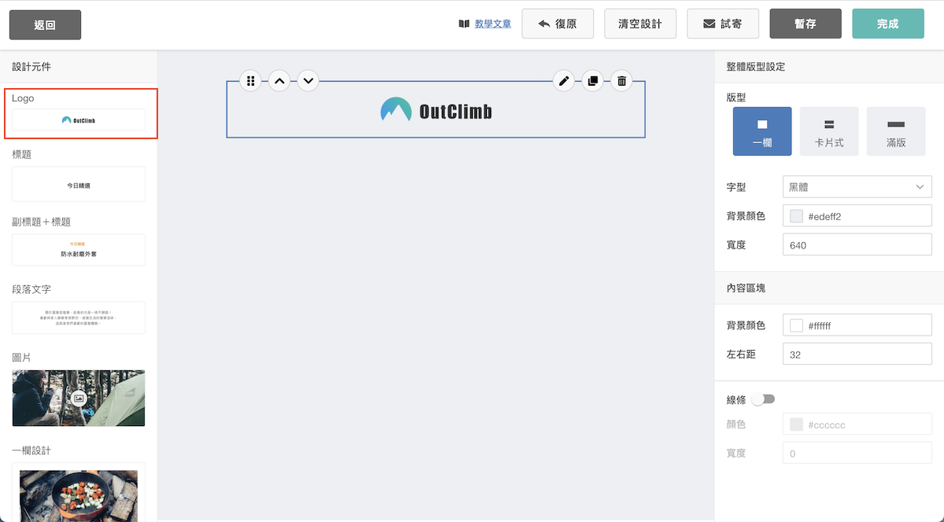Click the 整體版型設定 panel heading
Viewport: 944px width, 522px height.
pyautogui.click(x=756, y=67)
